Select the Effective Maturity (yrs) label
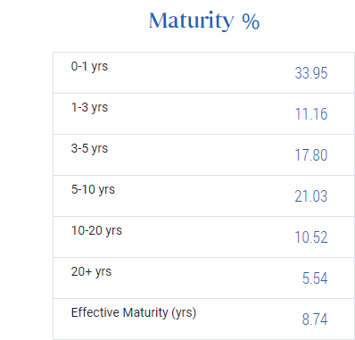Screen dimensions: 355x340 (x=134, y=313)
